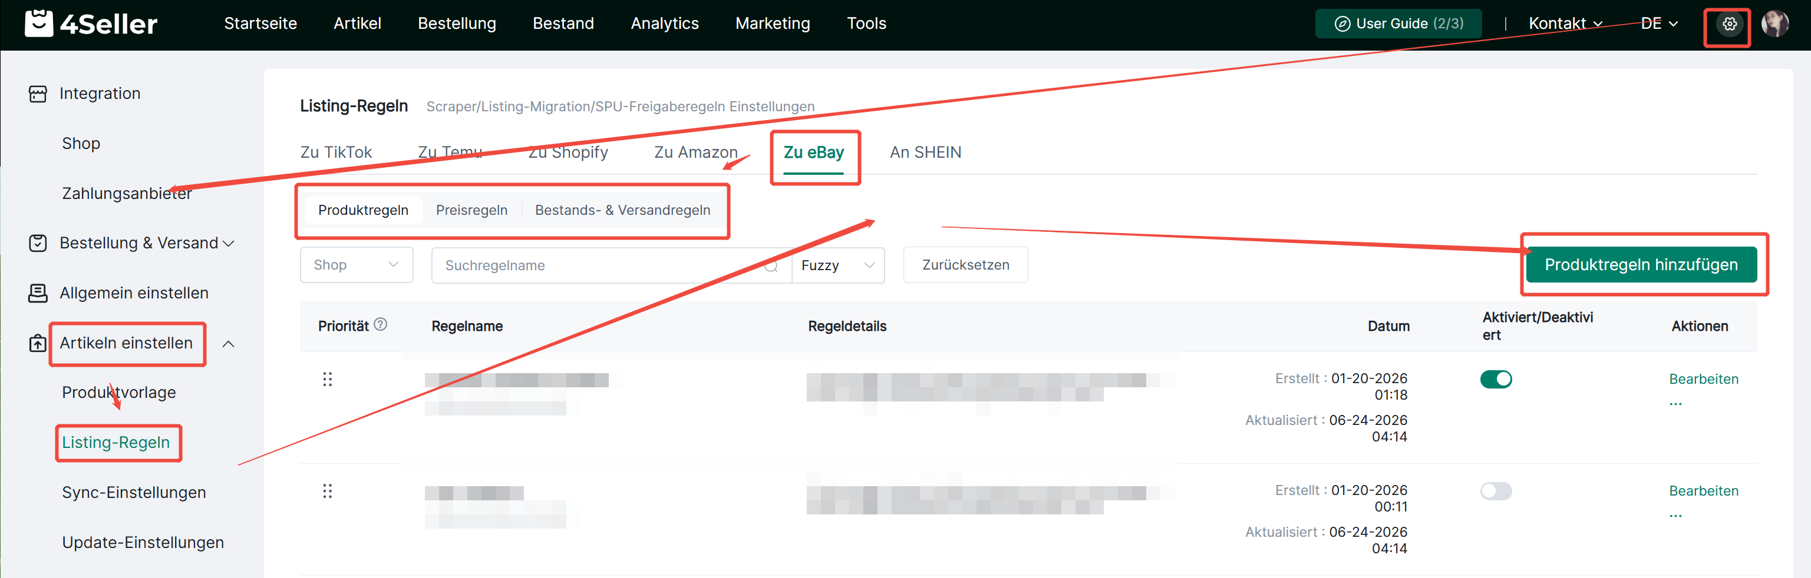Enable the second rule's activation toggle
The width and height of the screenshot is (1811, 578).
coord(1496,491)
